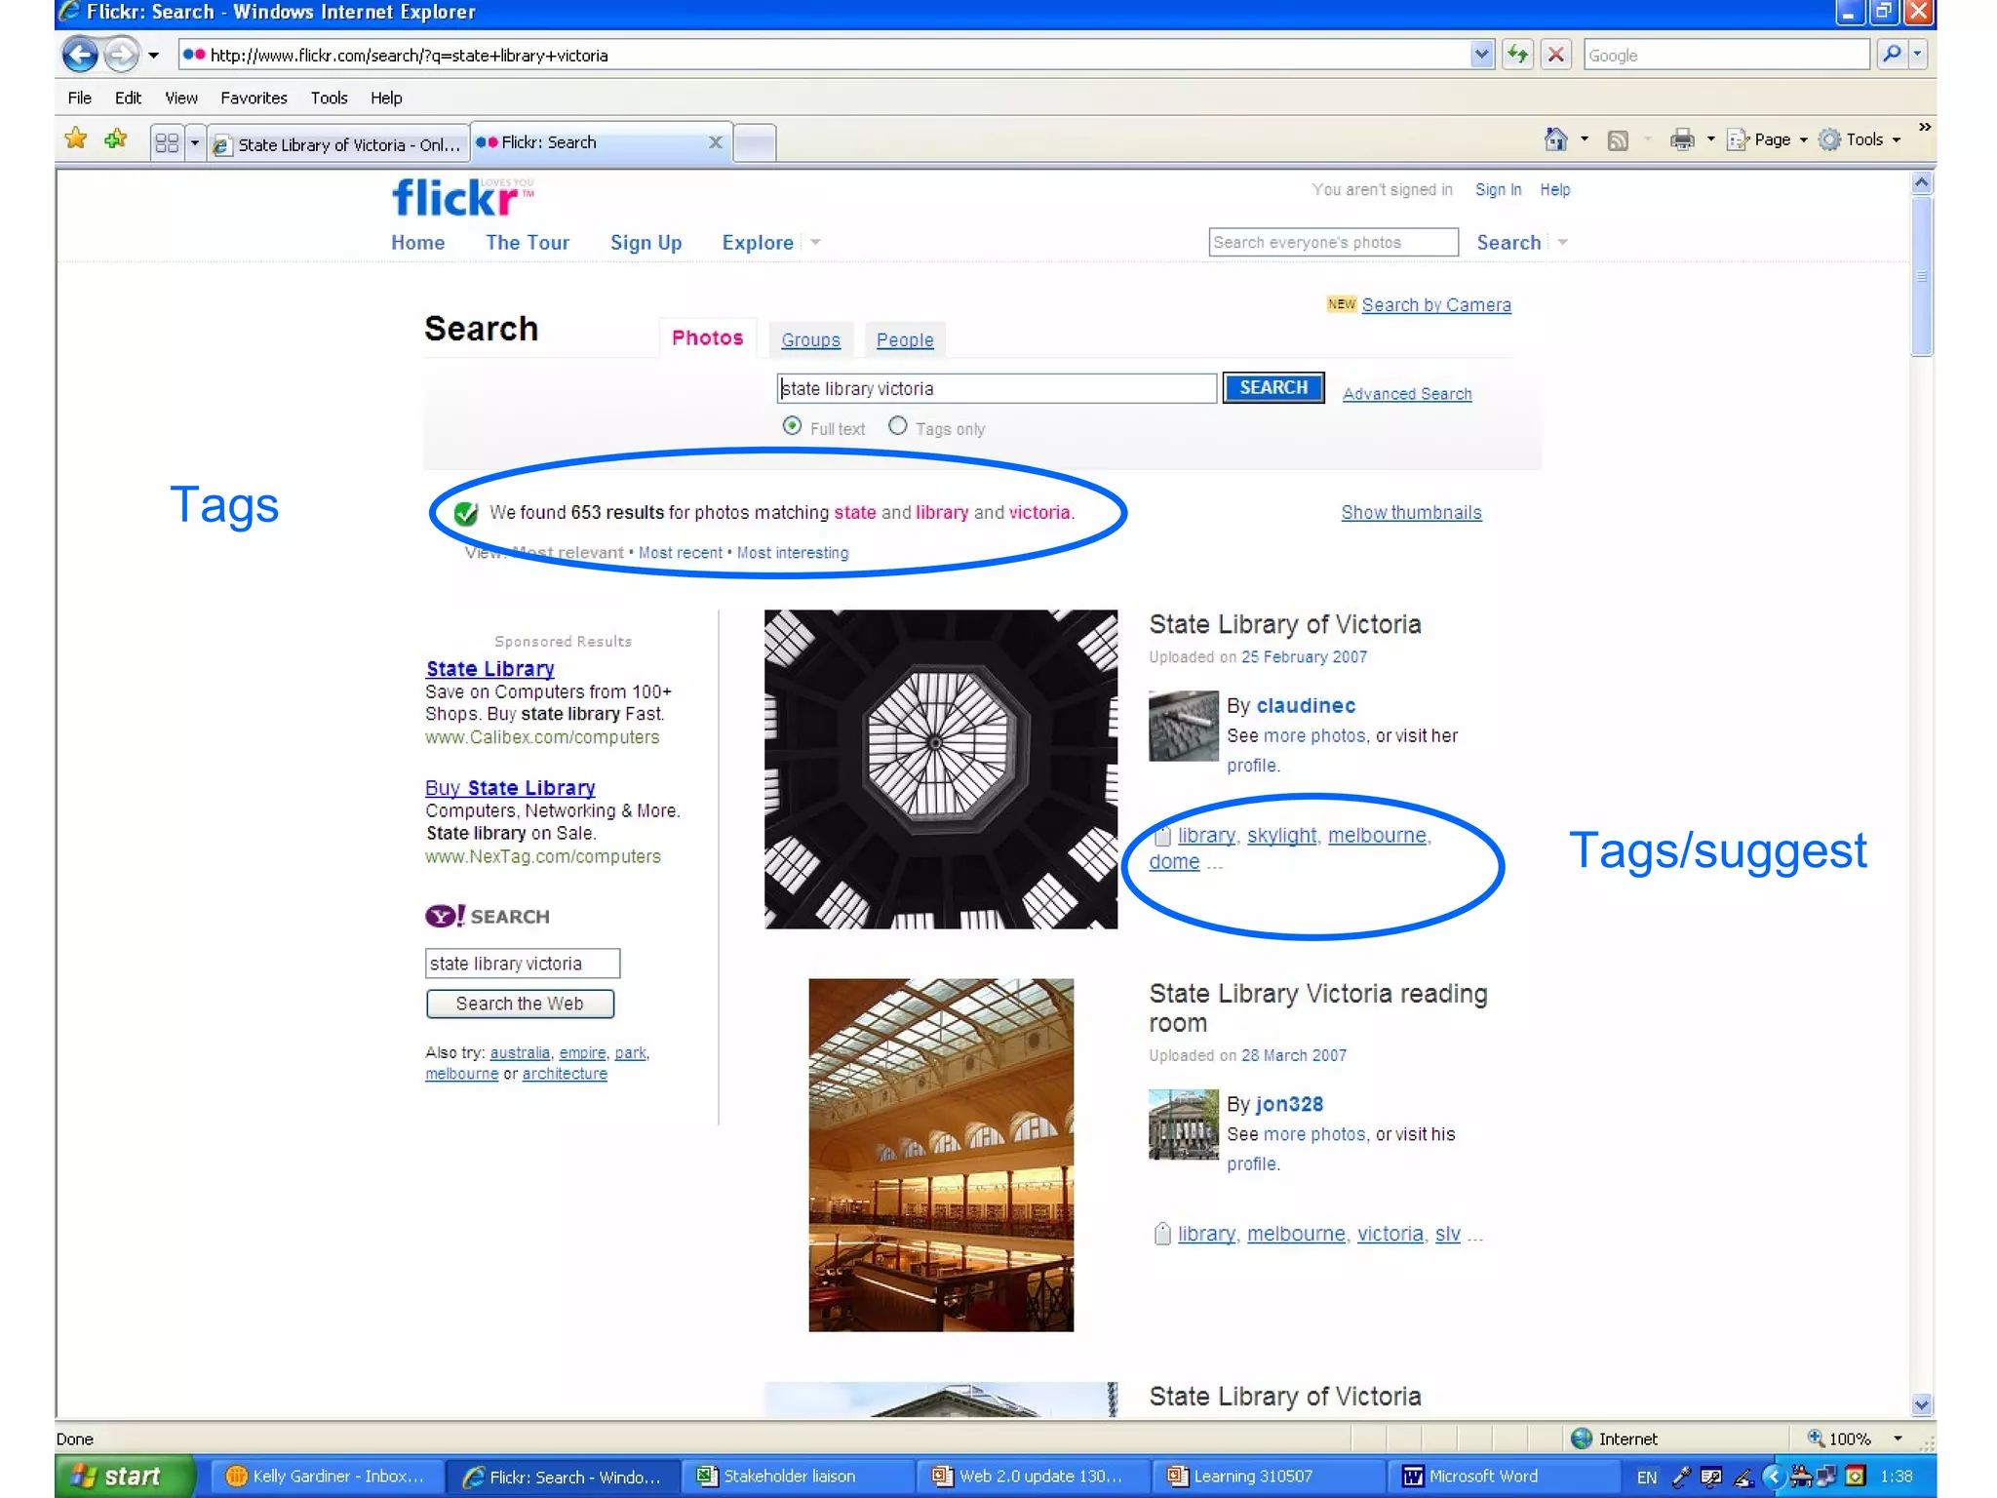Expand the address bar history dropdown
Viewport: 1997px width, 1498px height.
click(1481, 55)
